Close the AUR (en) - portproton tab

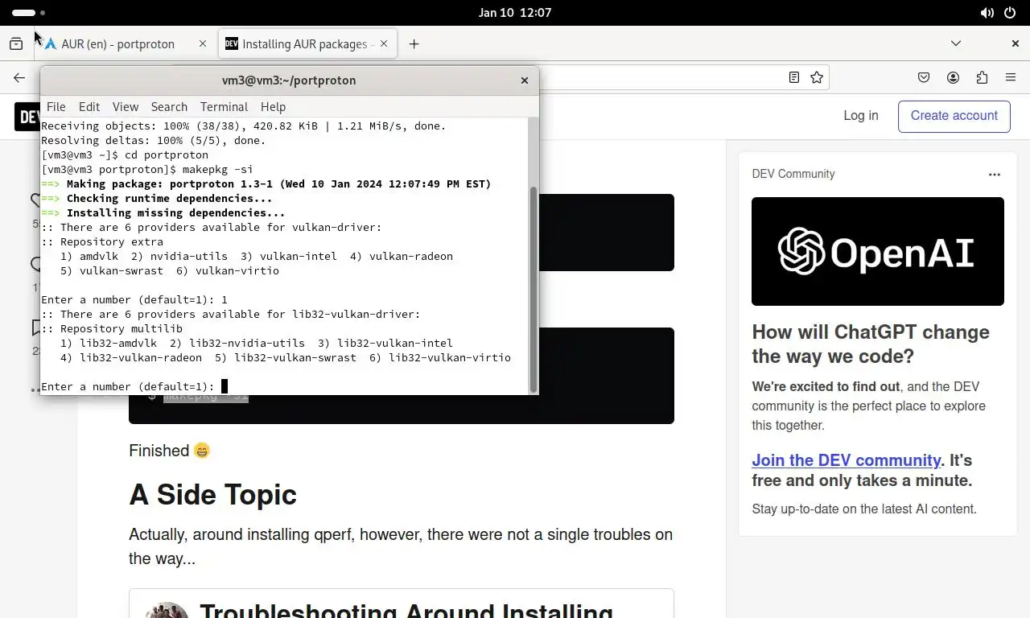pyautogui.click(x=203, y=44)
